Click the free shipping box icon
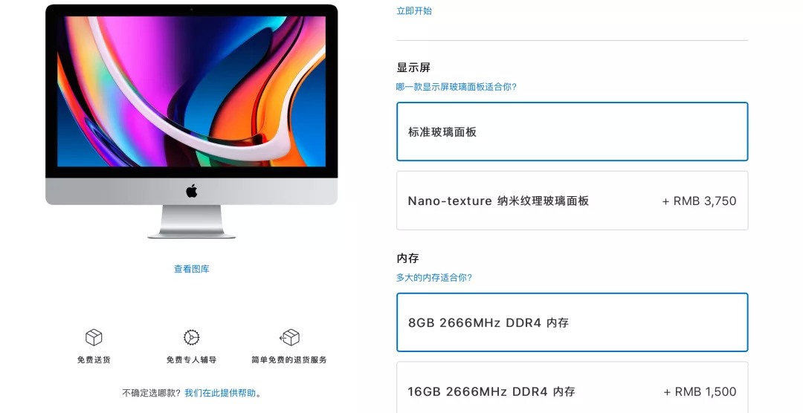803x413 pixels. pyautogui.click(x=94, y=337)
